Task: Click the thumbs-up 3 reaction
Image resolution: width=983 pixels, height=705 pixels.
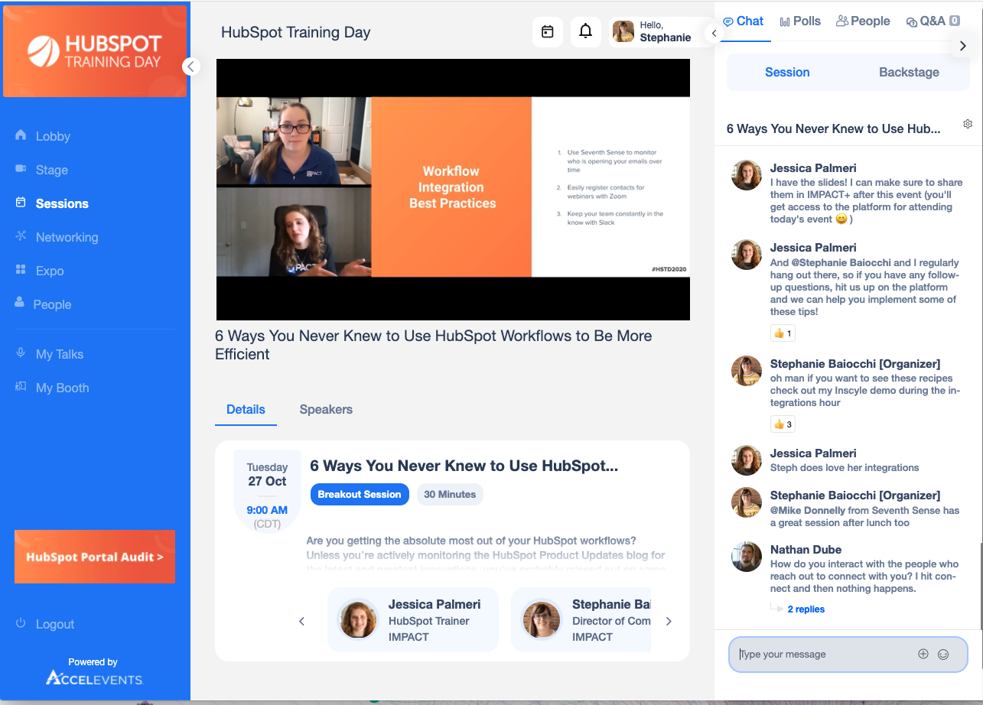Action: point(783,424)
